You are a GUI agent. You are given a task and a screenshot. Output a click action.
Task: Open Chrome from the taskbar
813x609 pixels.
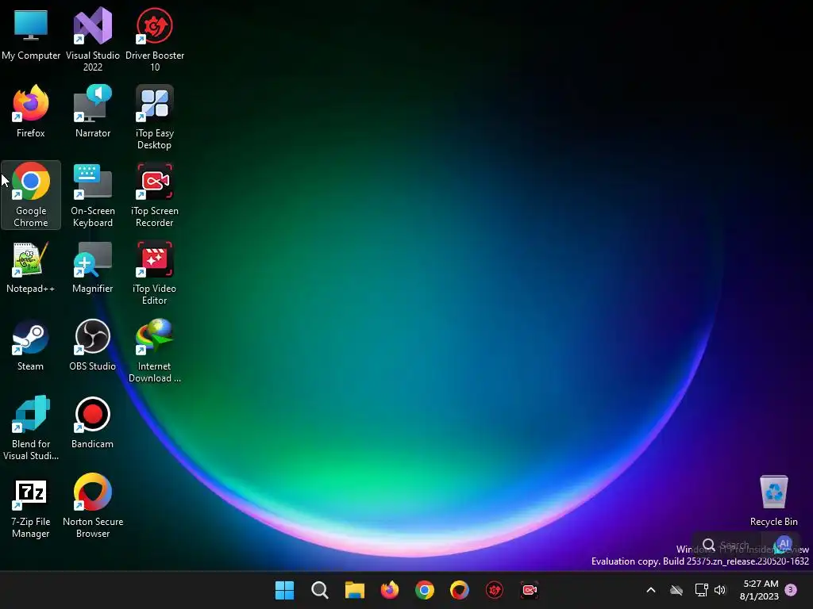(x=425, y=590)
